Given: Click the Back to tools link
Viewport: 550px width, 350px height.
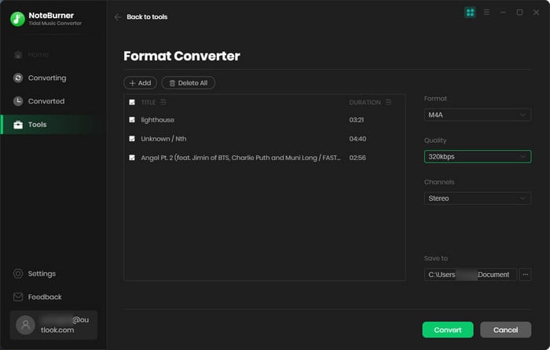Looking at the screenshot, I should tap(147, 16).
